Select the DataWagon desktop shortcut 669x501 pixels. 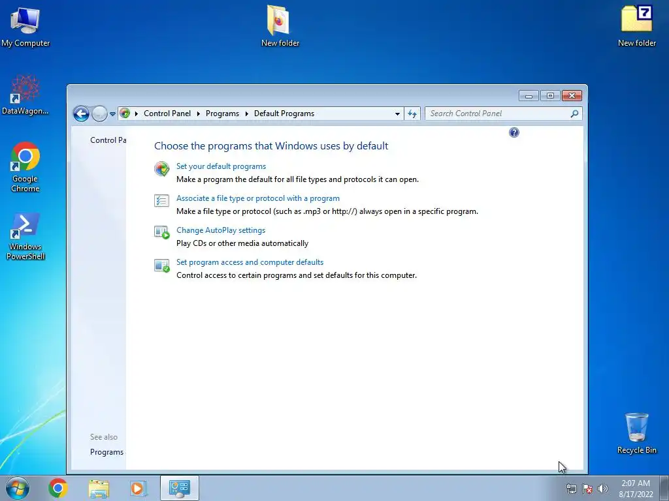(25, 95)
